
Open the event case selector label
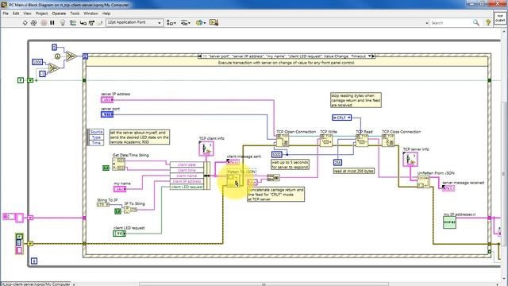click(x=287, y=56)
